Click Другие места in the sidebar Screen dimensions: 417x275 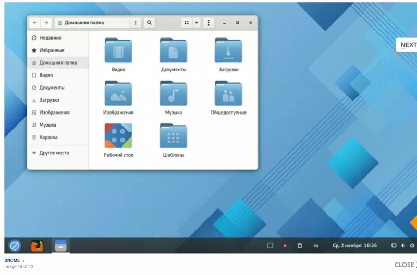click(x=54, y=153)
